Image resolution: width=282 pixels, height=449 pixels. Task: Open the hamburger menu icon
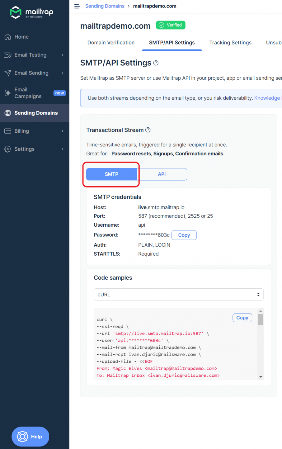pos(77,6)
